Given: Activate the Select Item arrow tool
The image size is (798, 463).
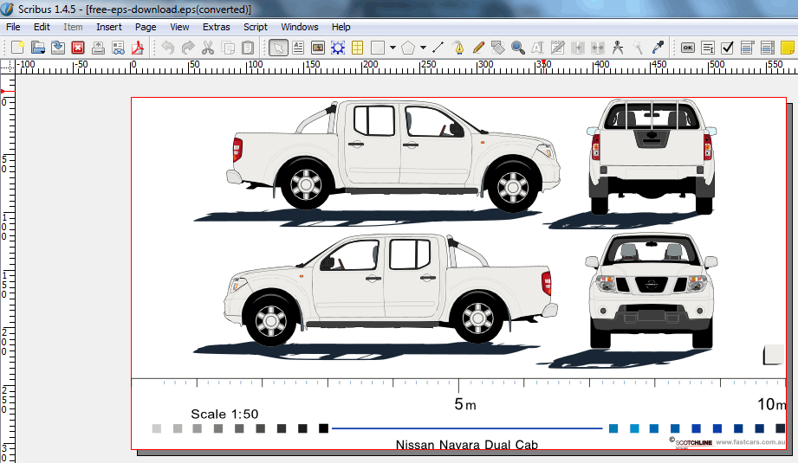Looking at the screenshot, I should click(278, 48).
